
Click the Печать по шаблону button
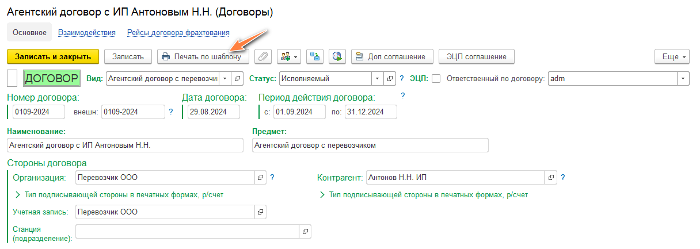click(x=203, y=56)
